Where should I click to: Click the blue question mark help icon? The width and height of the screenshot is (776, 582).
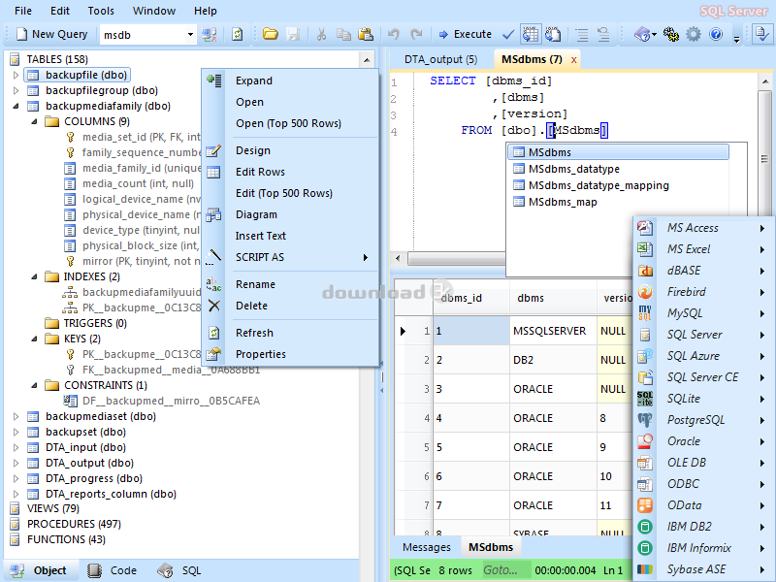point(716,34)
